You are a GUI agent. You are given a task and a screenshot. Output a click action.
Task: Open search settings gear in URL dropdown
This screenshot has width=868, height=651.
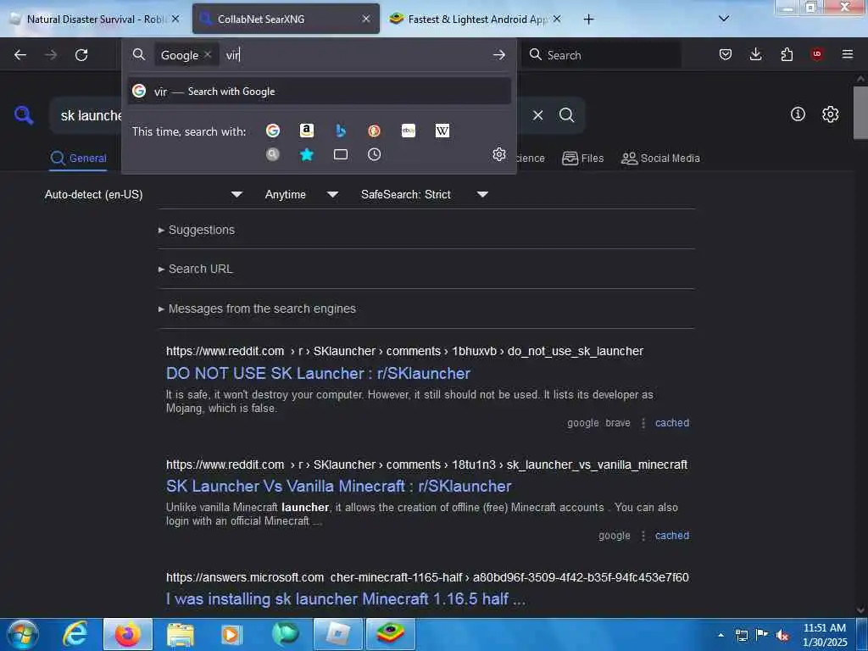pos(499,154)
